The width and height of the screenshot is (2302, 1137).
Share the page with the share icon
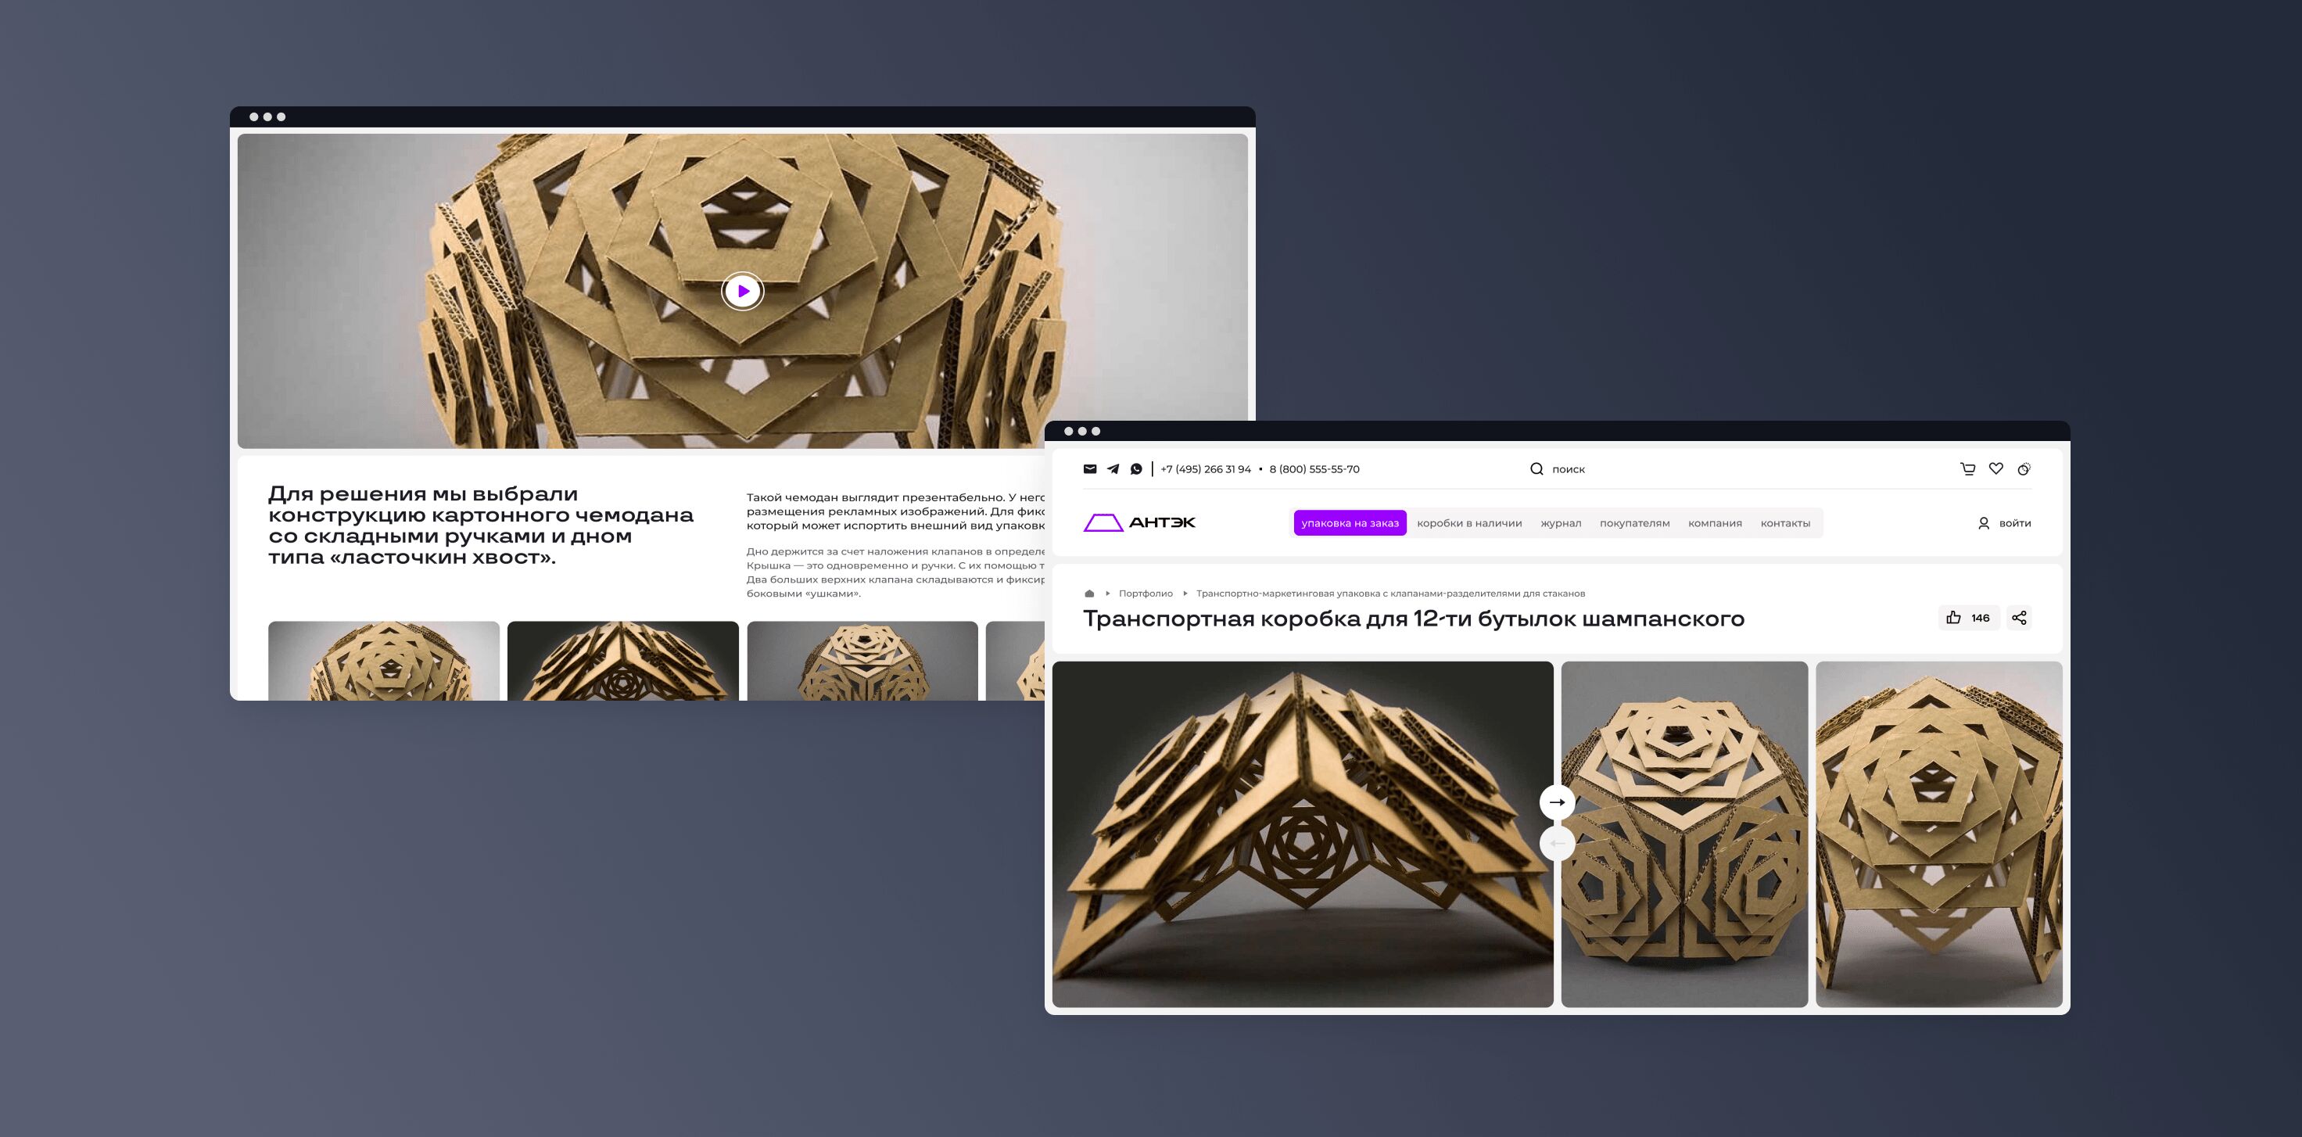coord(2019,618)
